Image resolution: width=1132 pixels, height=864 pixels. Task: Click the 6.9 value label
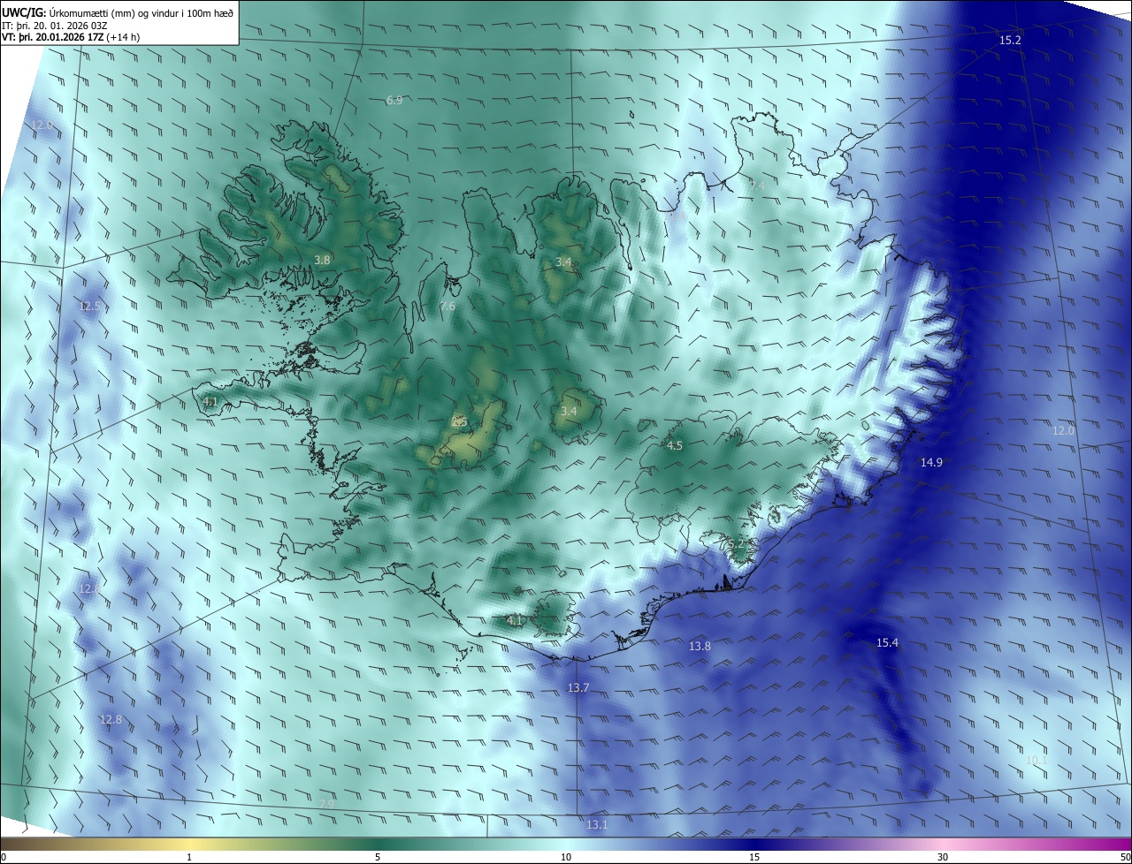[394, 101]
